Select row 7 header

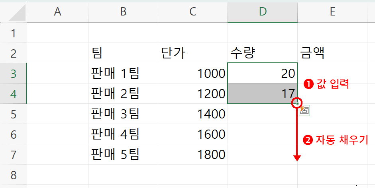(14, 154)
